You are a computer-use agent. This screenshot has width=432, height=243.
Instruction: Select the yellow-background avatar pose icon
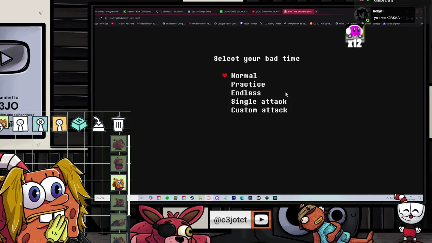click(59, 124)
